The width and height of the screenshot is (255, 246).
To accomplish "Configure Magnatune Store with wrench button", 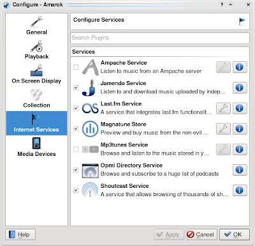I will point(223,128).
